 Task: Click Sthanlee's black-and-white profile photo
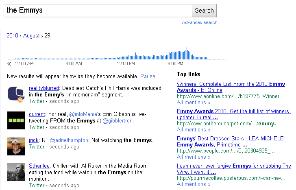tap(16, 172)
